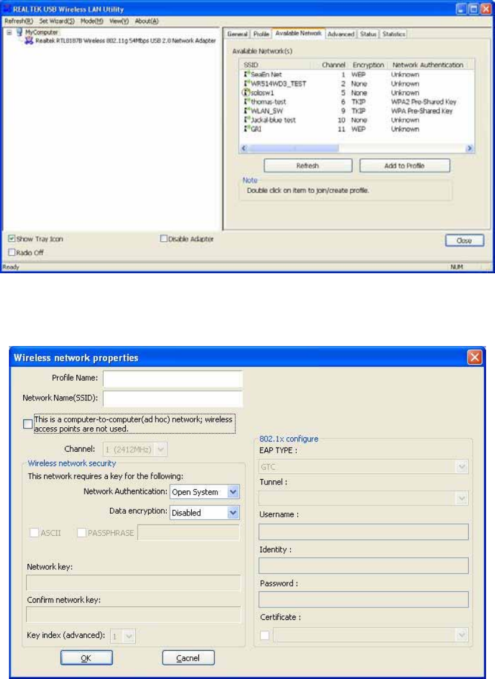Switch to the Profile tab
Image resolution: width=495 pixels, height=679 pixels.
pyautogui.click(x=261, y=34)
